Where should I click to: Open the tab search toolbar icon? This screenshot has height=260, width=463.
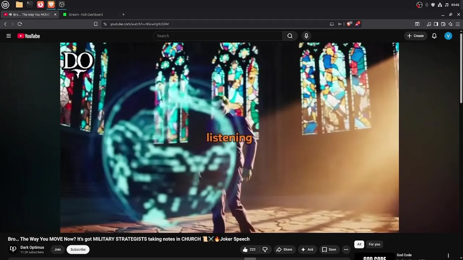[417, 24]
